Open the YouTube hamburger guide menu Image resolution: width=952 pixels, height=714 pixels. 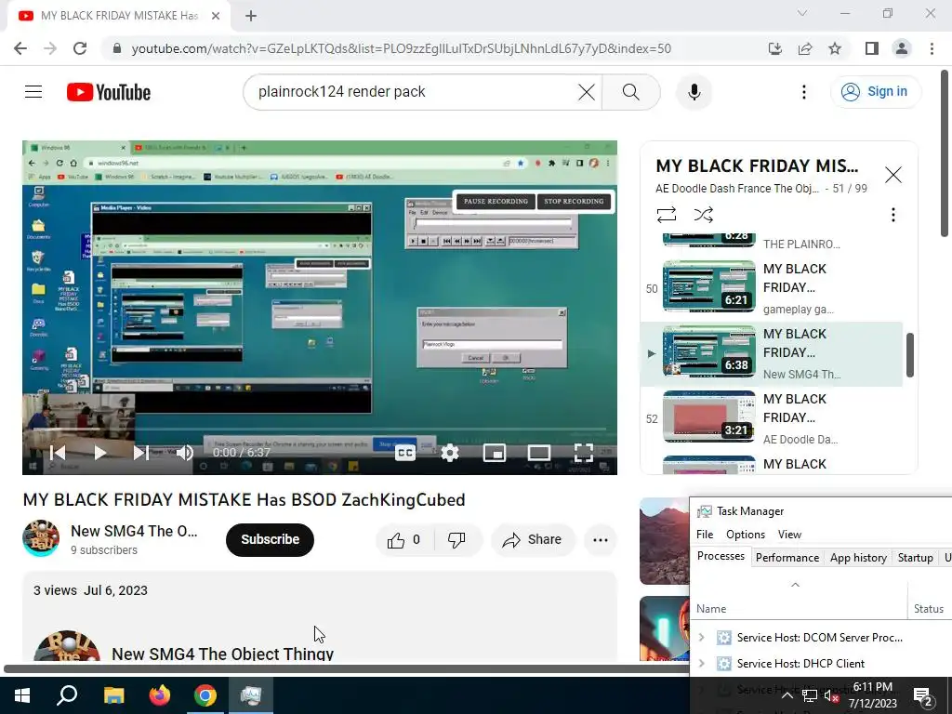pyautogui.click(x=33, y=92)
